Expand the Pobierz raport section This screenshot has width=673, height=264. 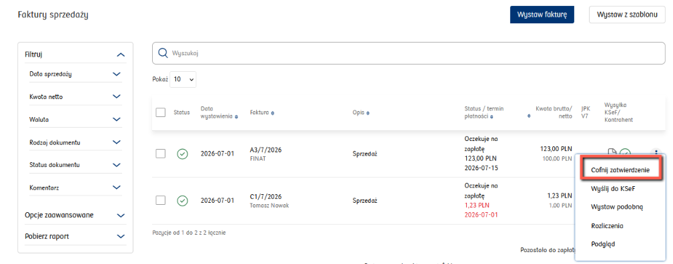pos(75,236)
